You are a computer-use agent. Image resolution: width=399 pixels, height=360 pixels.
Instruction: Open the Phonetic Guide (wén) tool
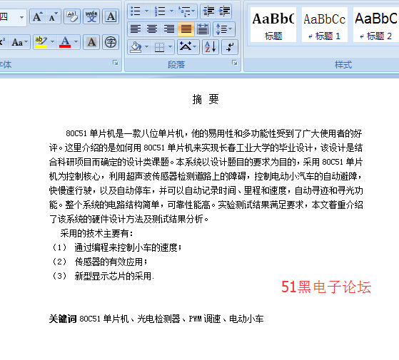91,17
